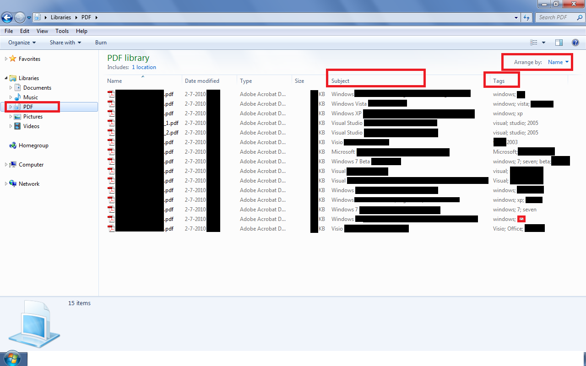
Task: Select the row with 'Microsoft' subject
Action: coord(339,152)
